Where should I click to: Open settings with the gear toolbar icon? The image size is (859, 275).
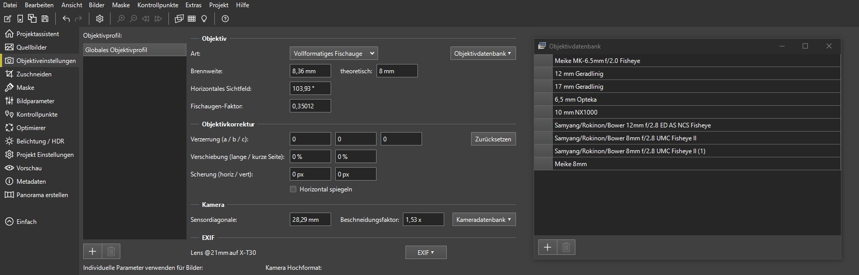(x=100, y=19)
